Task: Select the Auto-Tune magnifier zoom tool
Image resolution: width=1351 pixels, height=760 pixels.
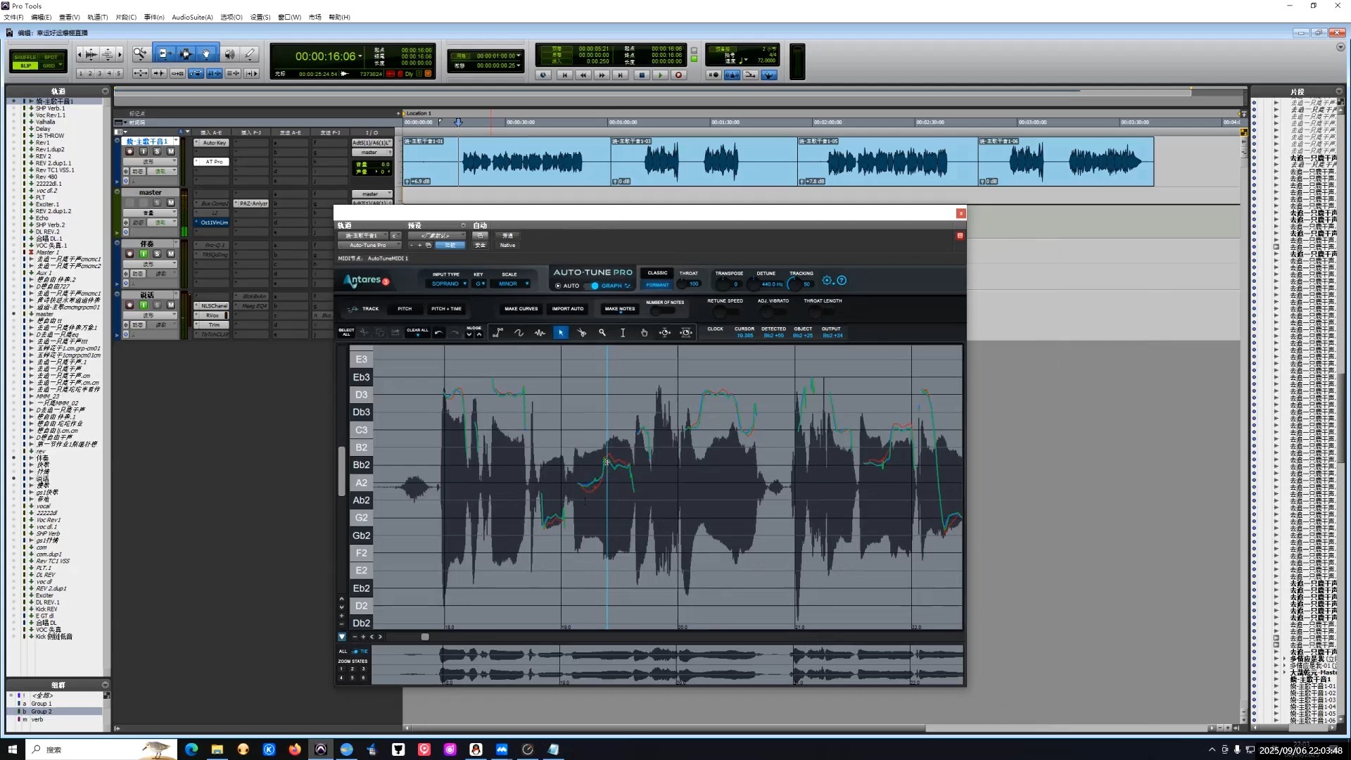Action: 602,333
